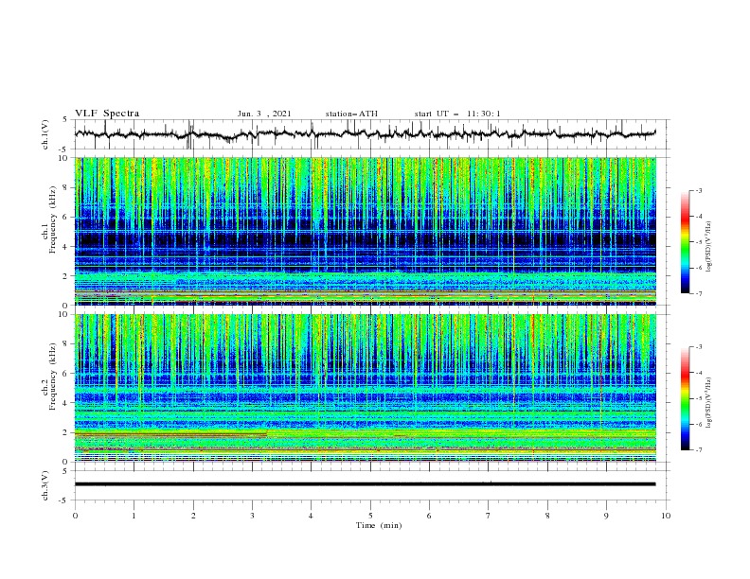This screenshot has height=579, width=750.
Task: Click the time axis tick label "2"
Action: (x=193, y=516)
